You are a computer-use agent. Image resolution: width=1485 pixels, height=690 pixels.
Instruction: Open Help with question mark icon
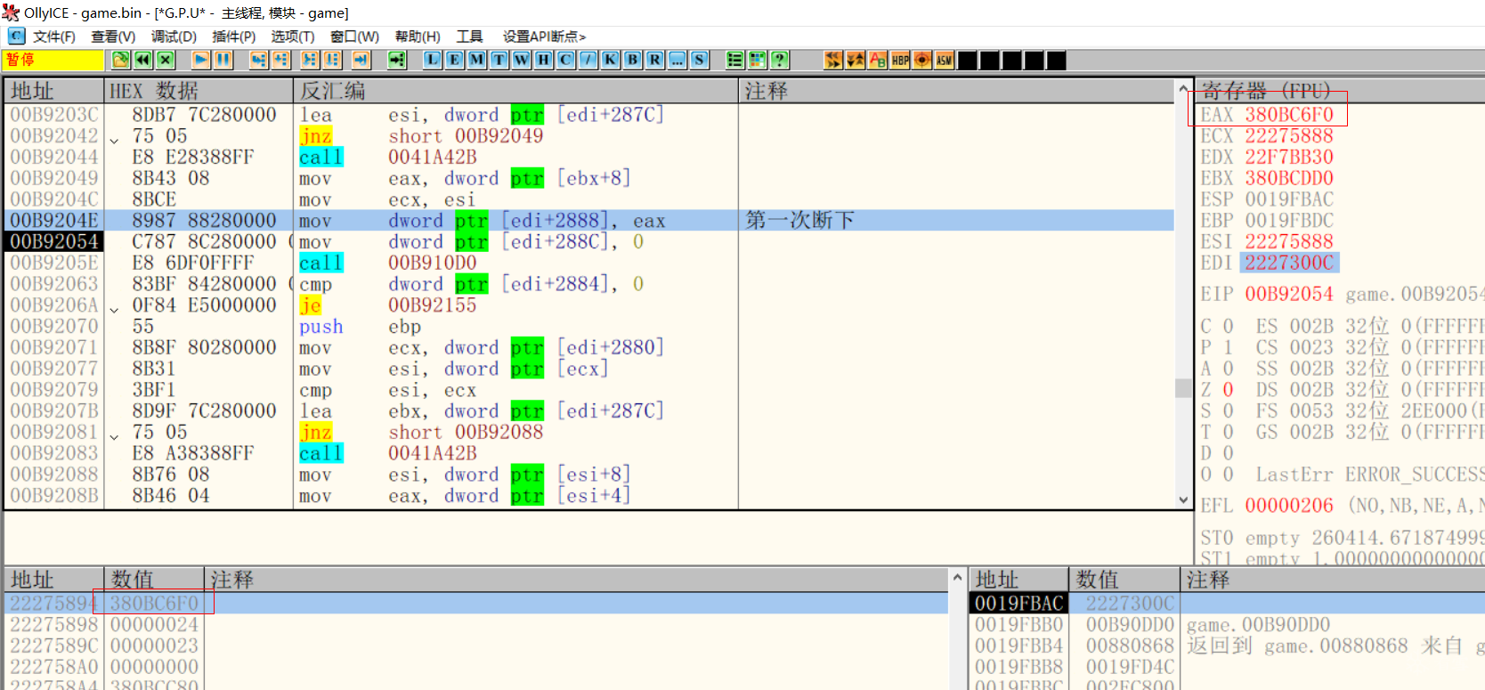point(780,60)
